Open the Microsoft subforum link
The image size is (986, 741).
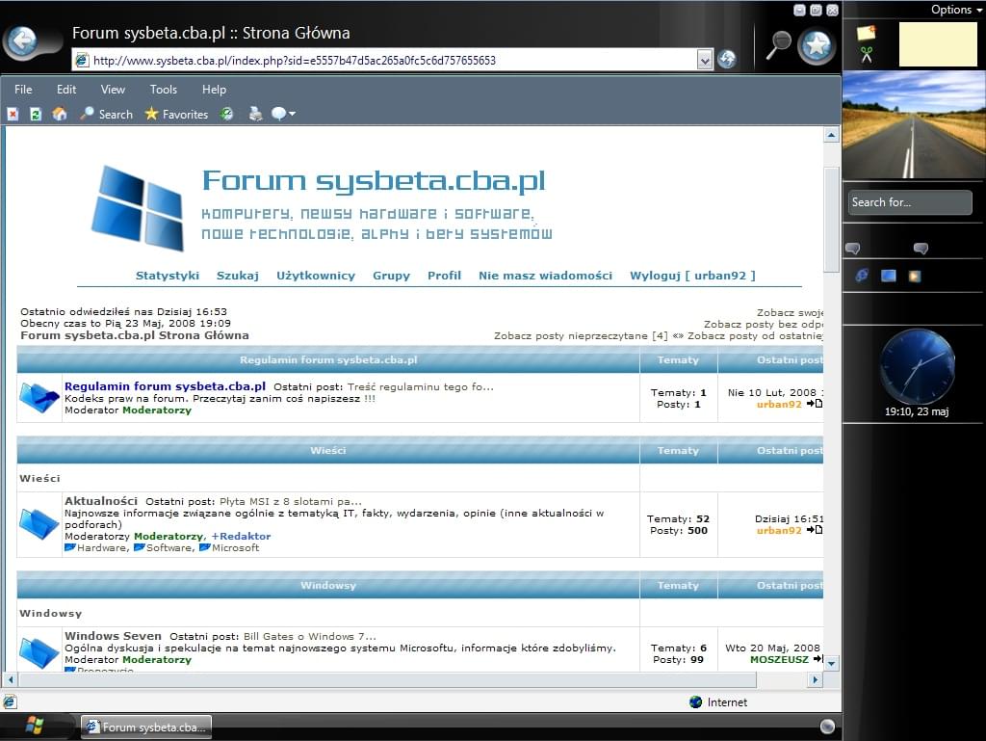pos(235,548)
